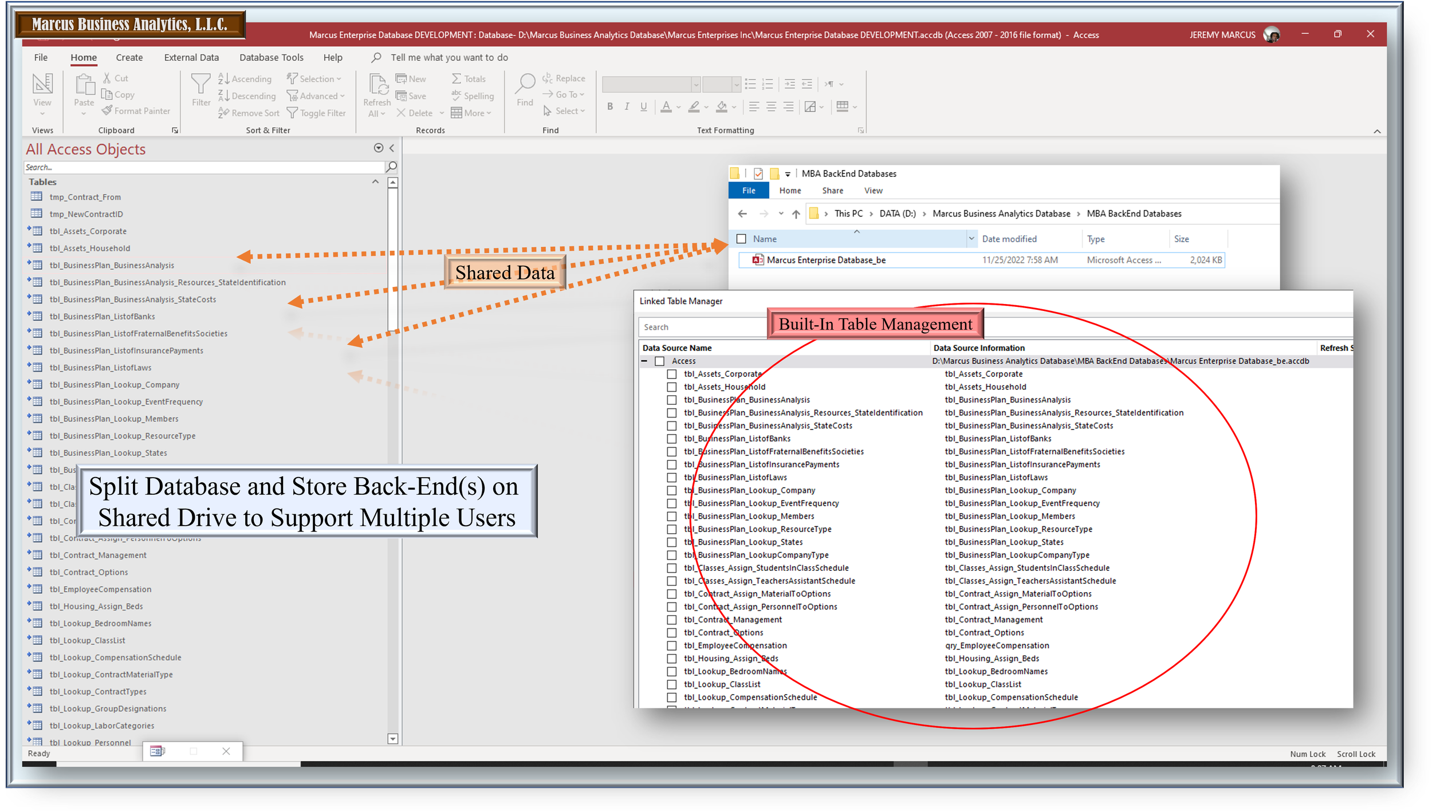Click the Find magnifier icon in ribbon
The width and height of the screenshot is (1432, 812).
525,84
